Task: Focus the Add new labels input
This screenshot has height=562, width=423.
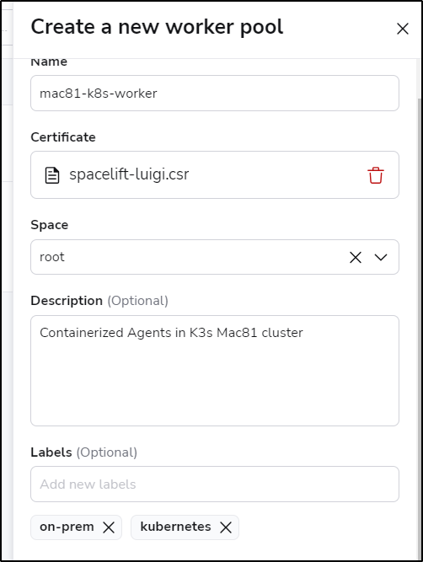Action: (x=215, y=484)
